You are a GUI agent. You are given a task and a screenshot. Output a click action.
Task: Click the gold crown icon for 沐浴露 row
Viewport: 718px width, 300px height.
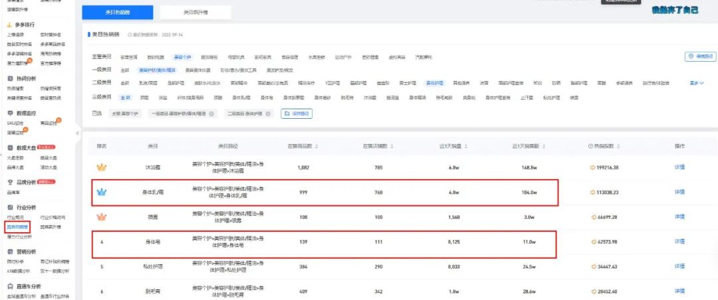coord(101,167)
